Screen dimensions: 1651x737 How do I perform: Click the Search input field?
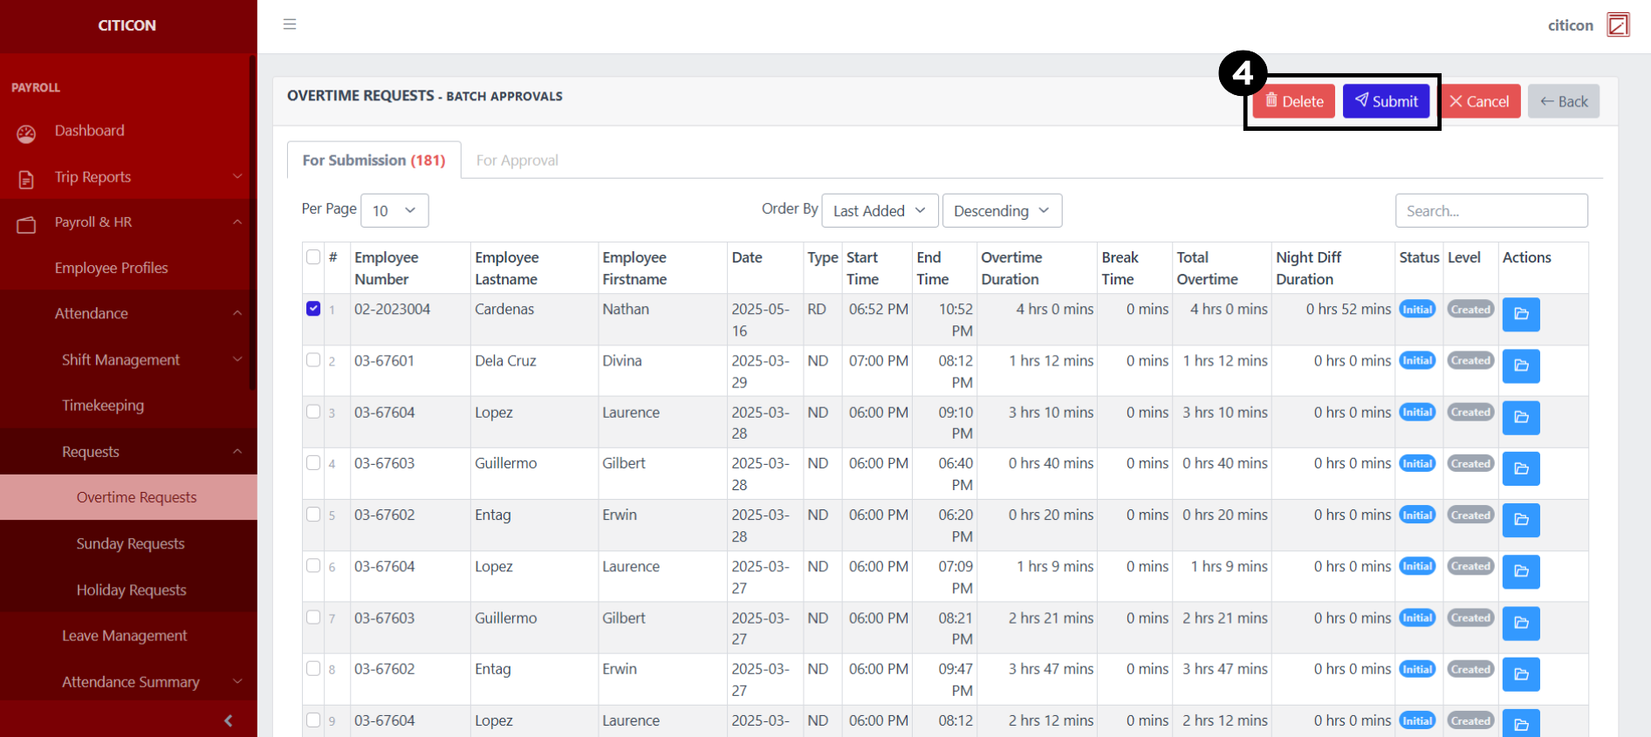tap(1490, 211)
